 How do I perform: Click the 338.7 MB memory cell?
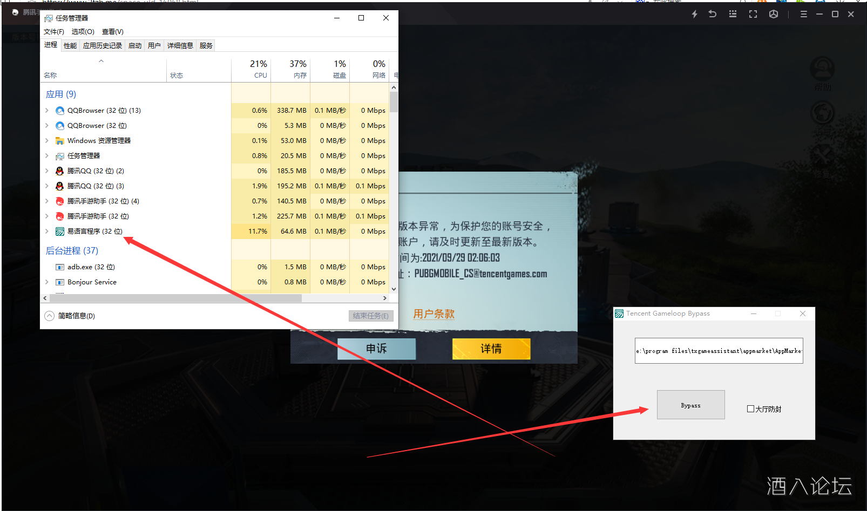pos(290,111)
